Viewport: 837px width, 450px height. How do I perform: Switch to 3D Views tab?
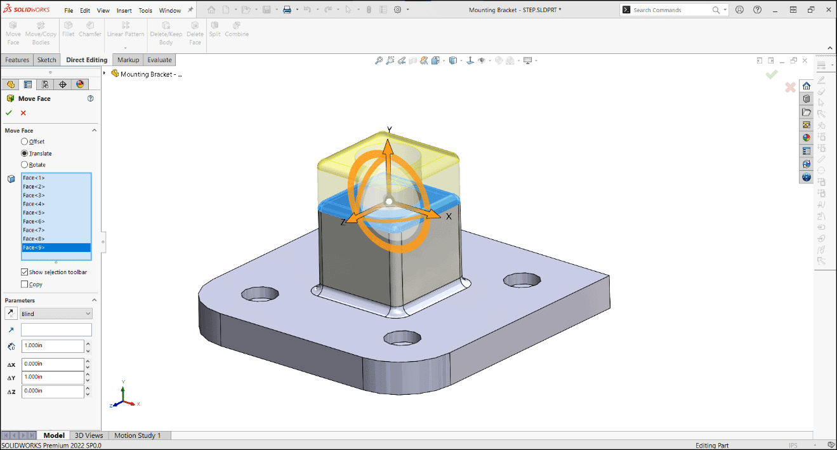tap(89, 435)
